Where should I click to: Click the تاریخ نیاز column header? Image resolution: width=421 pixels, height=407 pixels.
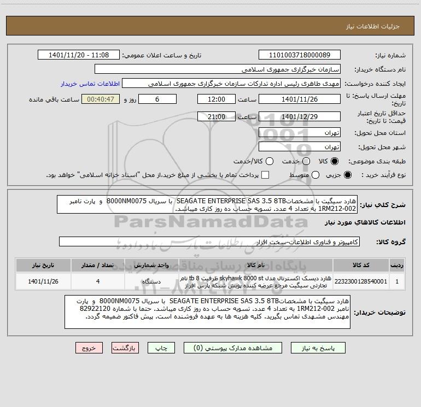pyautogui.click(x=43, y=266)
